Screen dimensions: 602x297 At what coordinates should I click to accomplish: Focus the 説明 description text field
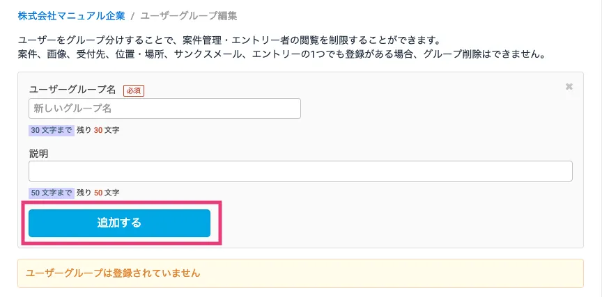pos(300,171)
